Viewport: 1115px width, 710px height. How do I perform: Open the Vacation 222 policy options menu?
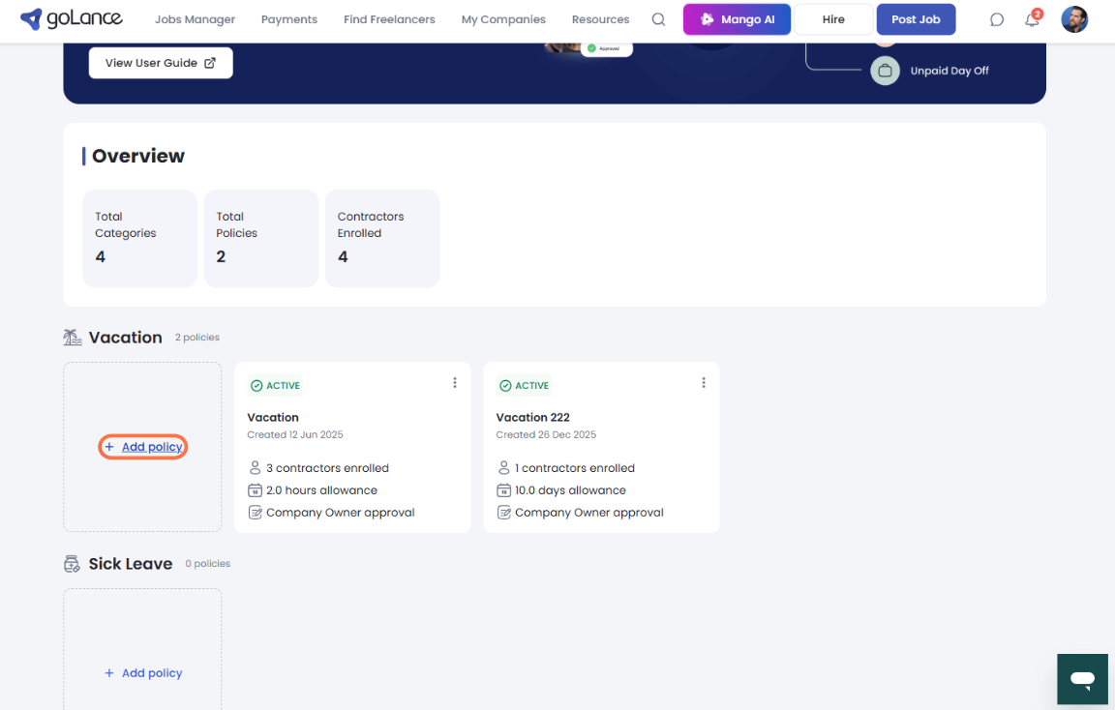click(704, 383)
